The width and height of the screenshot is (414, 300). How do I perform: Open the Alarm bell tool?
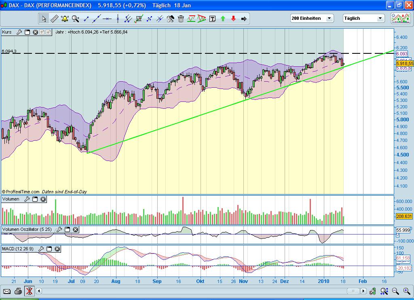click(x=65, y=18)
